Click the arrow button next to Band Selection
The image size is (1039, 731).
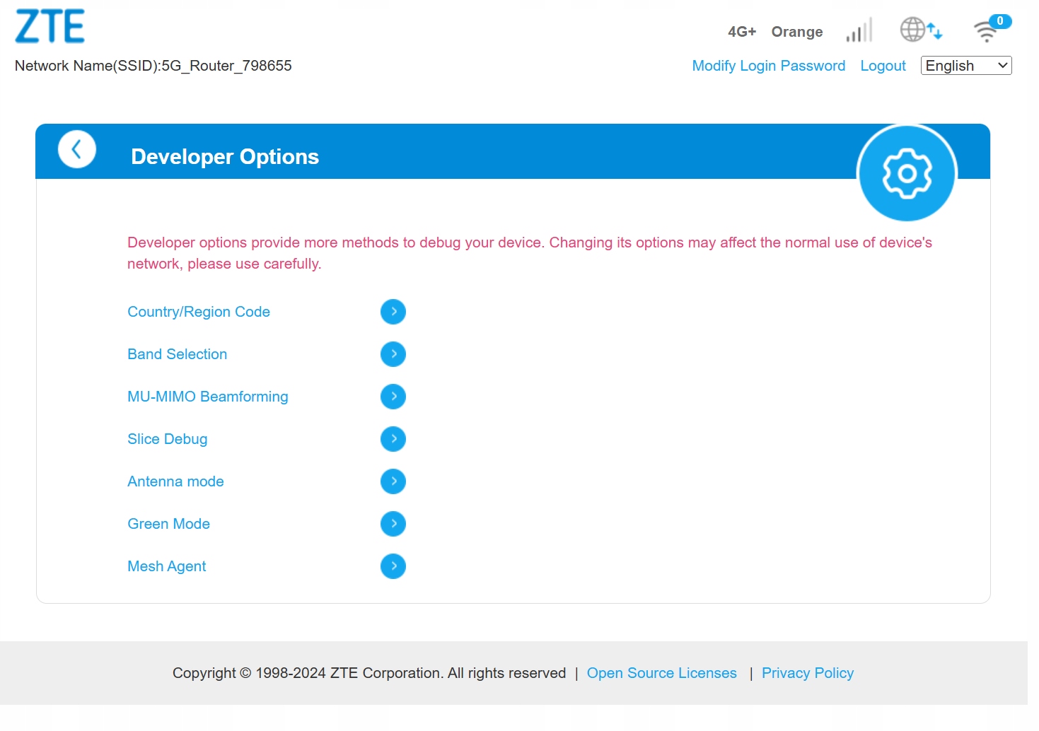pos(393,354)
